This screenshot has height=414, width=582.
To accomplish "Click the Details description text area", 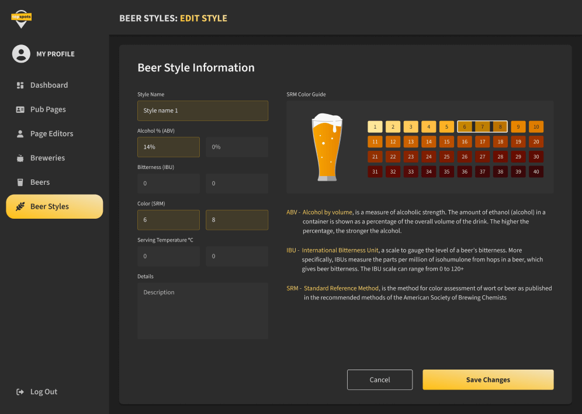I will pyautogui.click(x=203, y=310).
